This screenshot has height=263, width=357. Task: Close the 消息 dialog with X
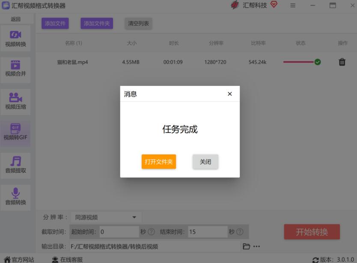tap(230, 94)
